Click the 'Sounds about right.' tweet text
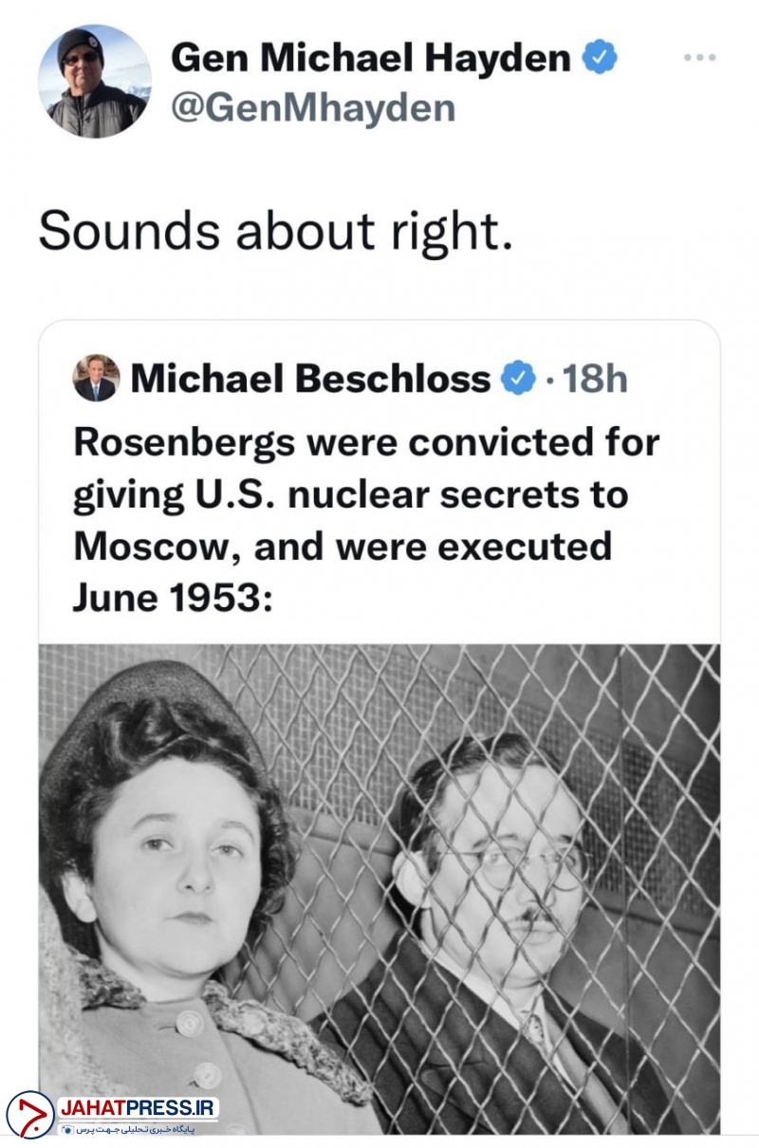759x1148 pixels. pos(275,233)
